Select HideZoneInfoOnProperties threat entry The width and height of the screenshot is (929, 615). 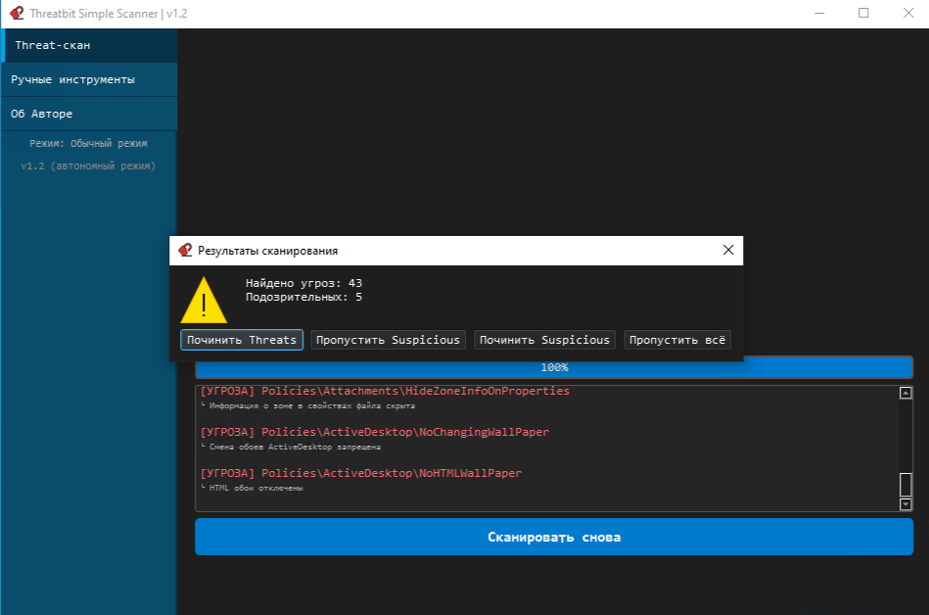coord(385,391)
